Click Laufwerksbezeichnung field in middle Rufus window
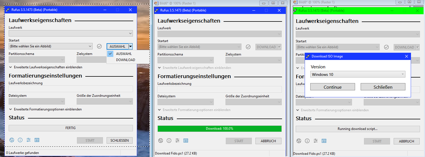 pos(220,90)
